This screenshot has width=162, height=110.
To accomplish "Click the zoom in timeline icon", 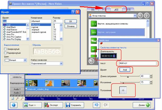I will click(17, 99).
